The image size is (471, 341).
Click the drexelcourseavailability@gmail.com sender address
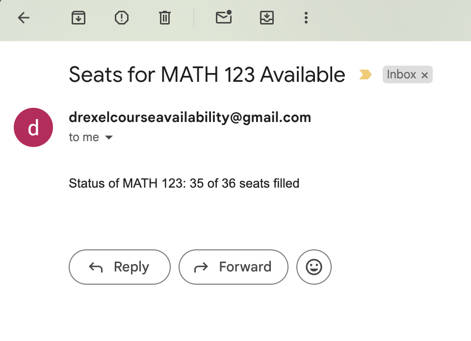pos(190,118)
